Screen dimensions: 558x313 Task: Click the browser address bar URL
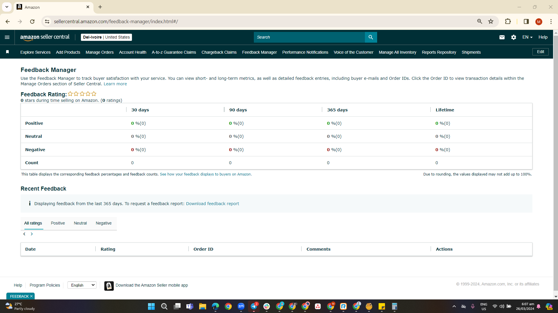[116, 21]
